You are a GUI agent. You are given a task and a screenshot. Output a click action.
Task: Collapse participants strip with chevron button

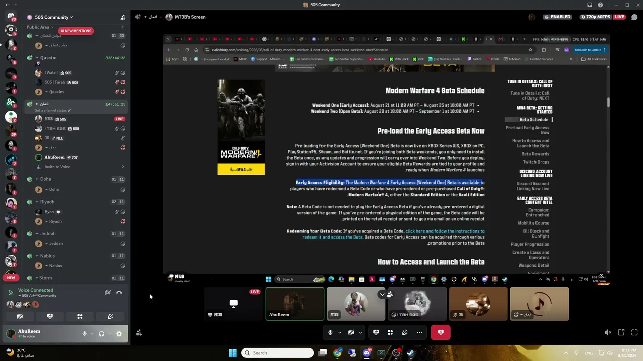[382, 294]
